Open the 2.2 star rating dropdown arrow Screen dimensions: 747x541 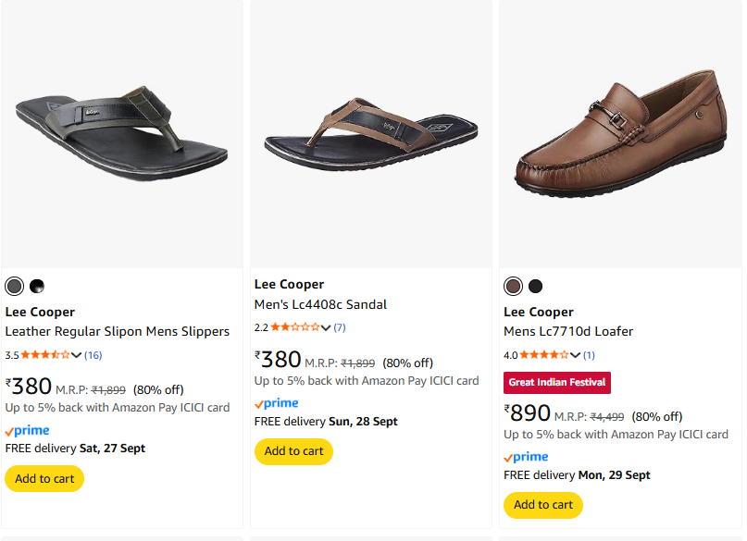click(326, 327)
